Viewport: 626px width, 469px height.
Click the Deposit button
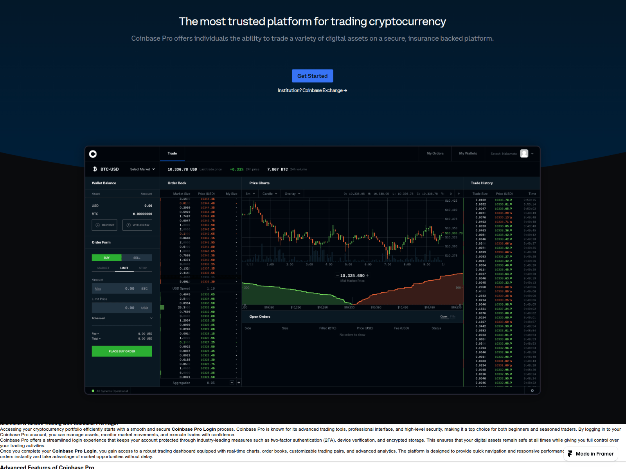(105, 225)
